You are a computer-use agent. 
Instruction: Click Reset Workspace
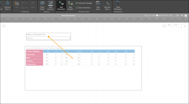(118, 5)
